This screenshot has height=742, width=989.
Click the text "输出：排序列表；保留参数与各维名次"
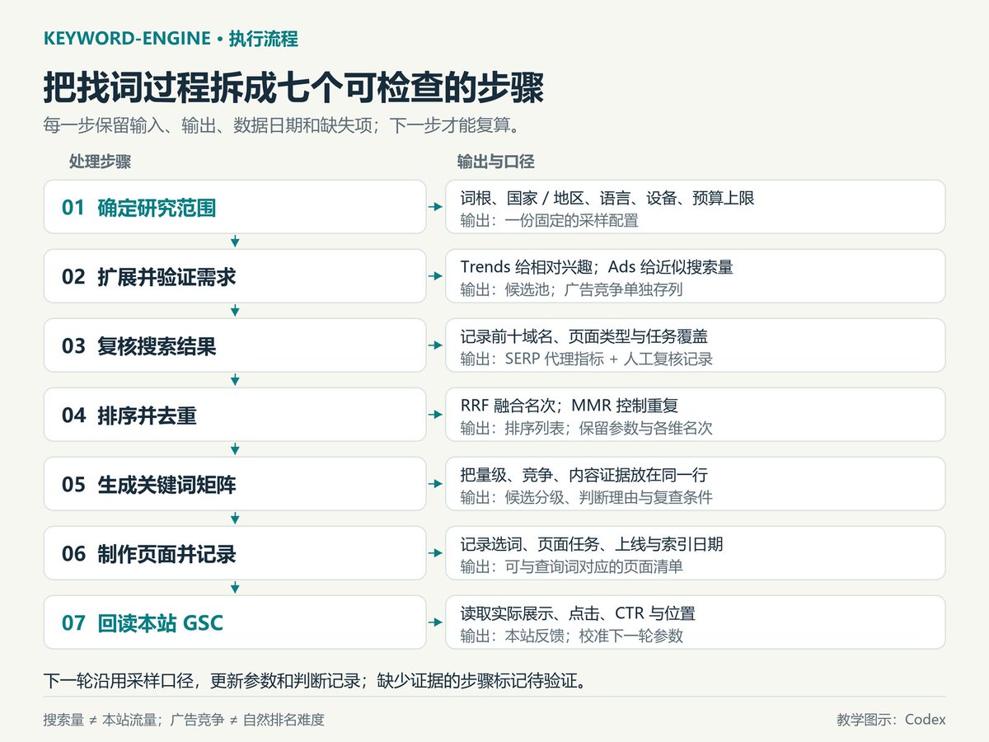(x=586, y=428)
